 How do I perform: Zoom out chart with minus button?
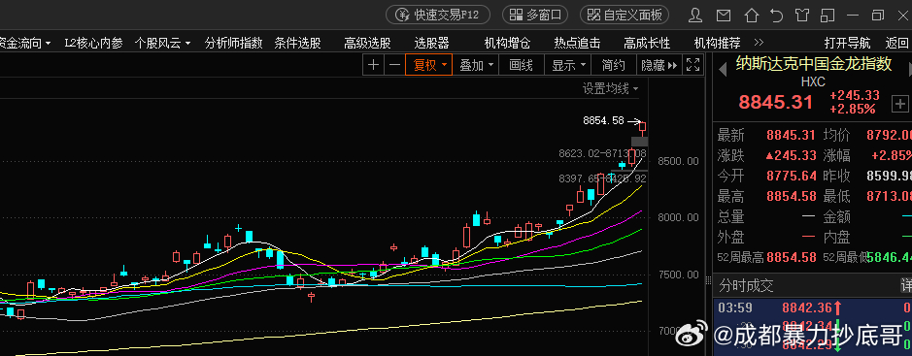tap(394, 65)
